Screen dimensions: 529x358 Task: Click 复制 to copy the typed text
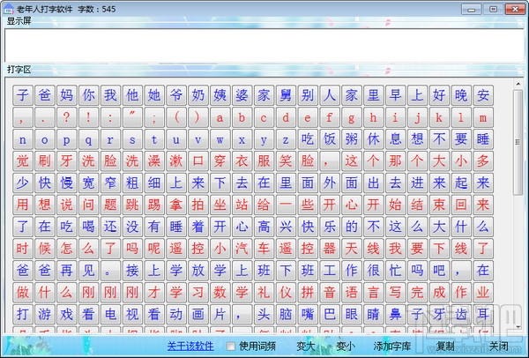[445, 346]
